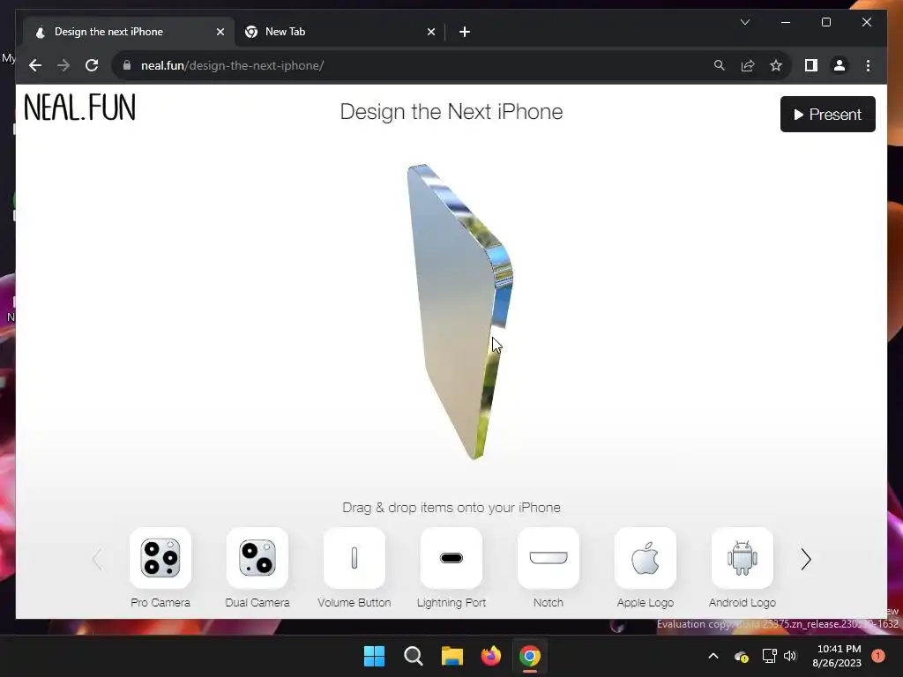This screenshot has width=903, height=677.
Task: Open the network tray icon
Action: [769, 656]
